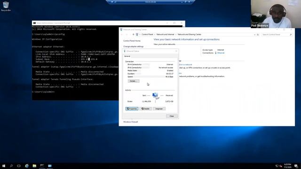301x169 pixels.
Task: Click 'IPv4 Address' line in Command Prompt
Action: click(63, 57)
